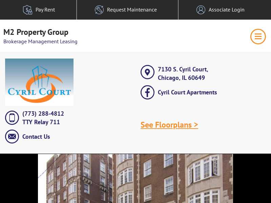271x203 pixels.
Task: Visit the Cyril Court Apartments Facebook link
Action: coord(187,92)
